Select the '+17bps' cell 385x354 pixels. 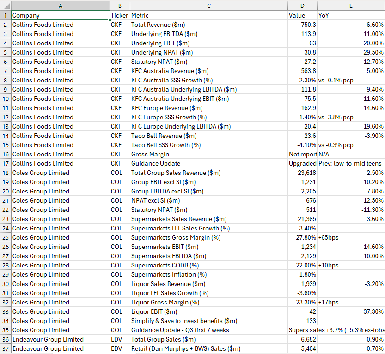point(351,302)
